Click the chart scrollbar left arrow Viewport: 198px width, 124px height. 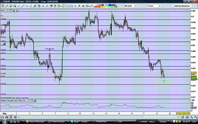pos(19,117)
